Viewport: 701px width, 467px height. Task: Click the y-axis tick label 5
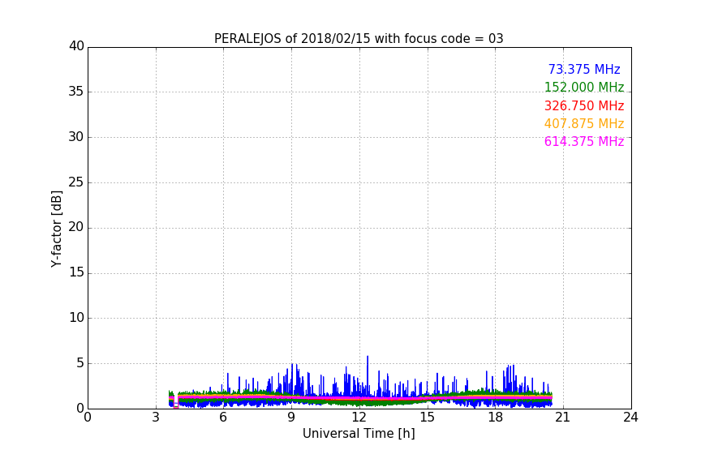[80, 363]
